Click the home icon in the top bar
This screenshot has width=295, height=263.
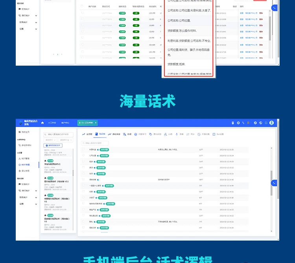click(42, 123)
